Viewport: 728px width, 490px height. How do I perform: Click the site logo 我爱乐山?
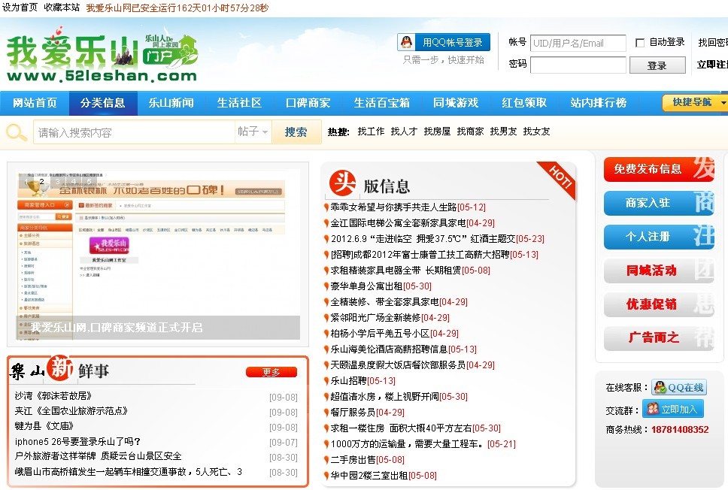pyautogui.click(x=102, y=55)
